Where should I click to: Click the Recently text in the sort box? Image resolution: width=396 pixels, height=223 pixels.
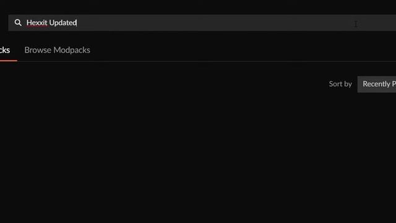pyautogui.click(x=376, y=84)
